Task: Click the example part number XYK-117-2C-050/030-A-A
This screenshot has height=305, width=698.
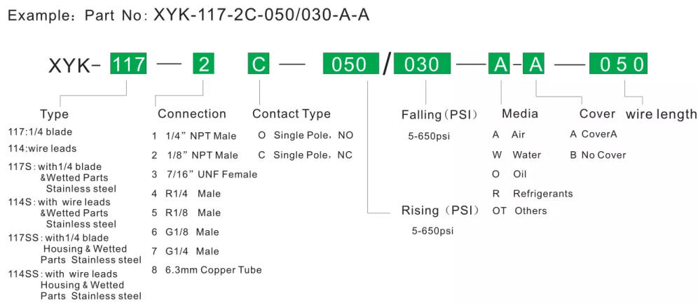Action: [x=261, y=15]
